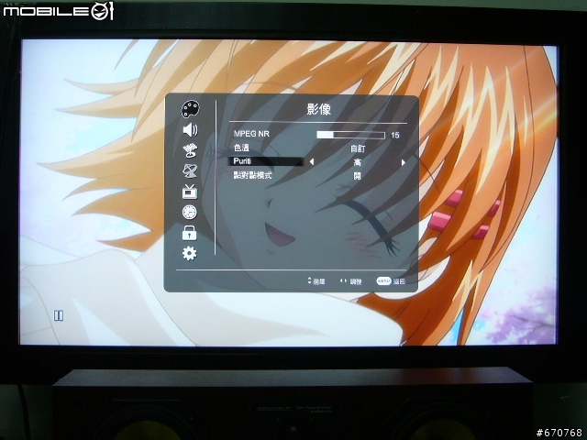Viewport: 587px width, 440px height.
Task: Select the 點對點模式 menu row
Action: (x=317, y=175)
